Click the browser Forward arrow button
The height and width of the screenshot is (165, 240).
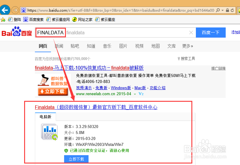(x=15, y=10)
